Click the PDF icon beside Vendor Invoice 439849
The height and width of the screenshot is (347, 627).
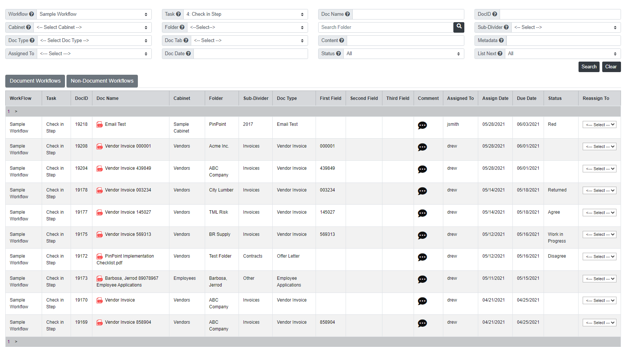click(100, 169)
